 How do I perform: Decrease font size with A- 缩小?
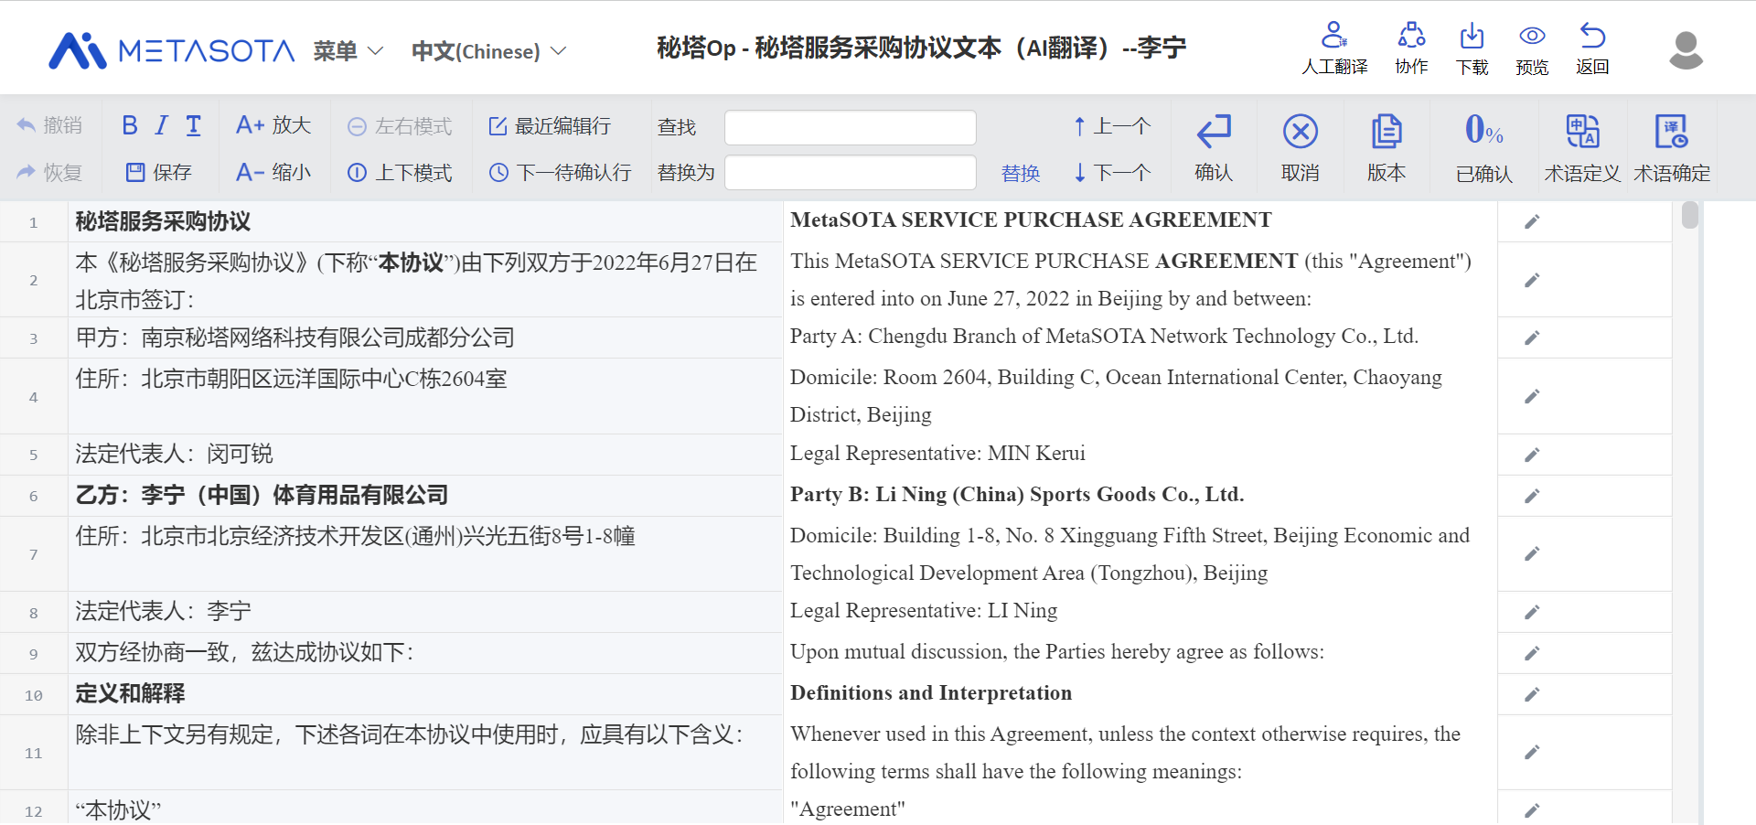tap(273, 172)
